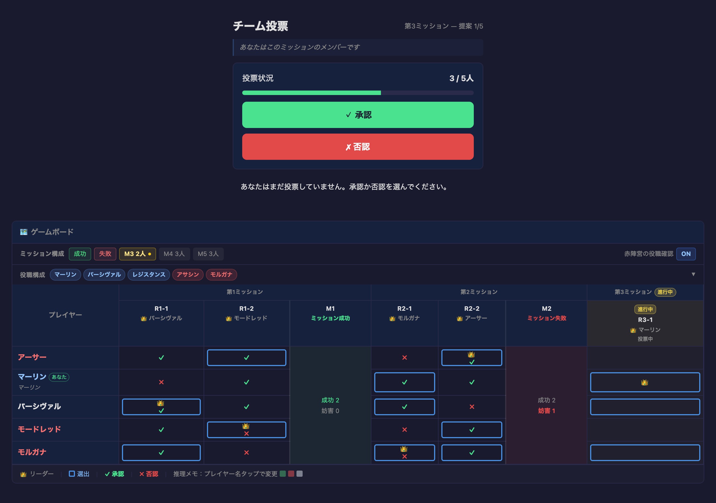Click the legend crown リーダー icon
The image size is (716, 503).
[x=23, y=474]
